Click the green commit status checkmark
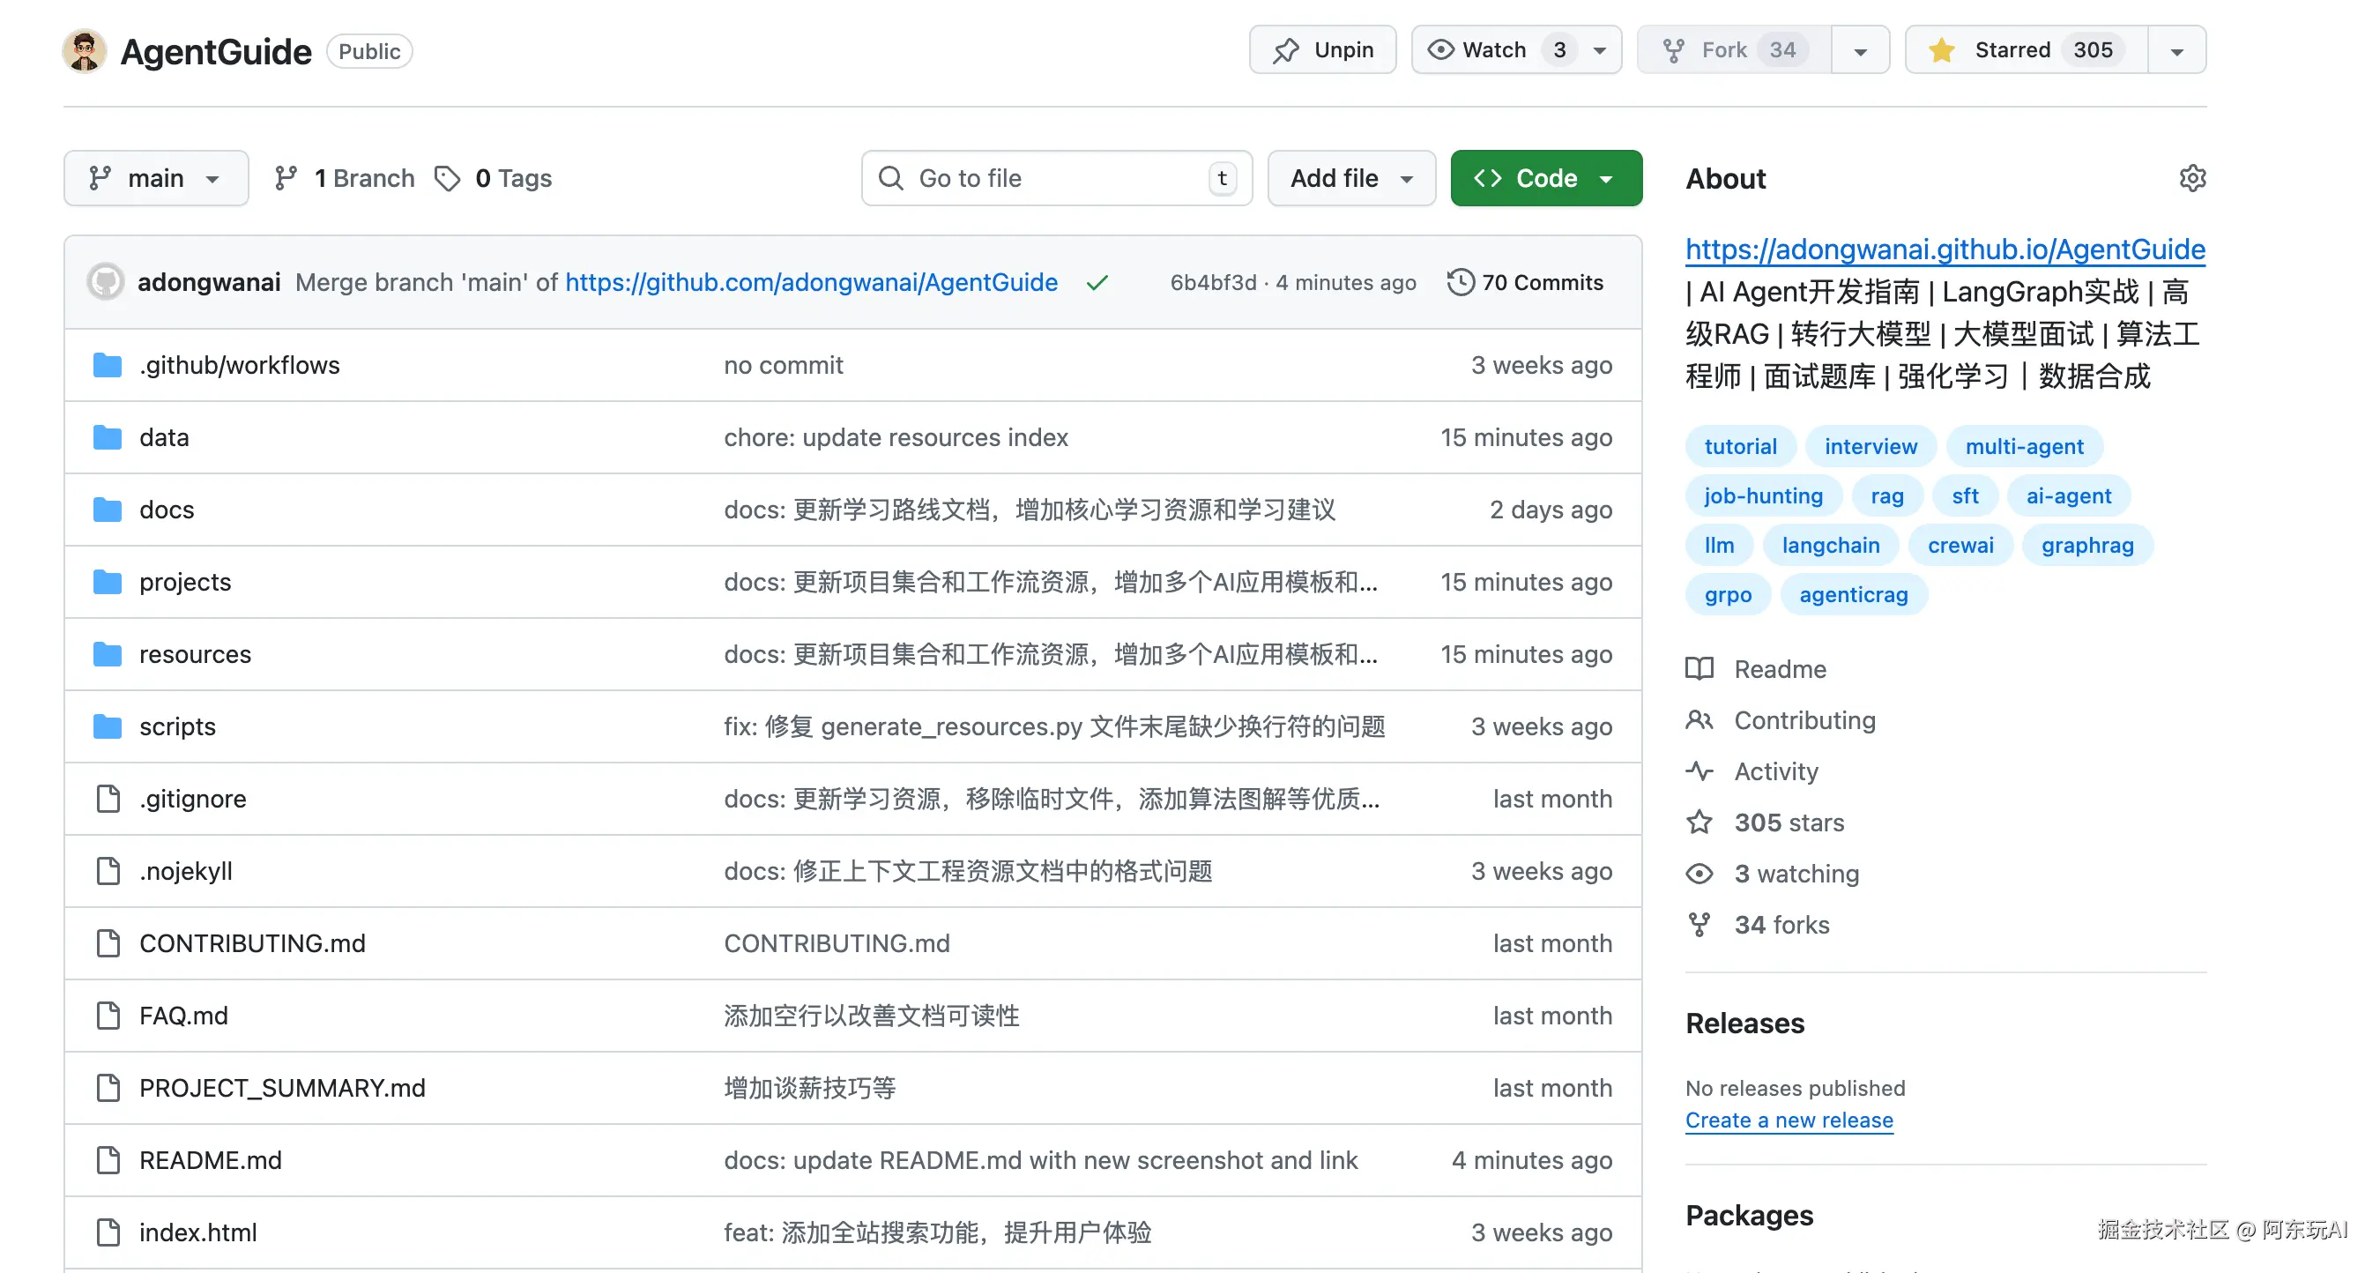Viewport: 2380px width, 1273px height. point(1097,283)
